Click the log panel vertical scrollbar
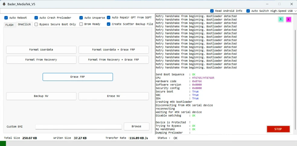The image size is (297, 146). tap(296, 79)
